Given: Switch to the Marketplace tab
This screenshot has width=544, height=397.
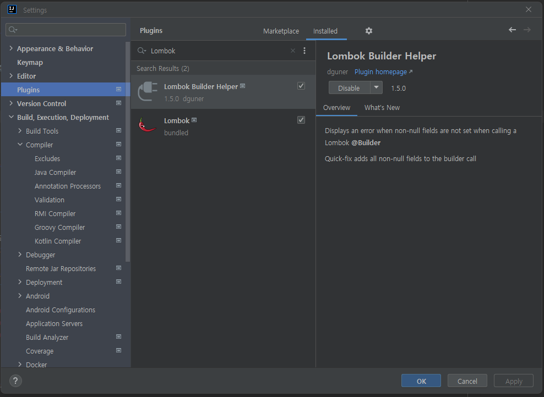Looking at the screenshot, I should 281,31.
